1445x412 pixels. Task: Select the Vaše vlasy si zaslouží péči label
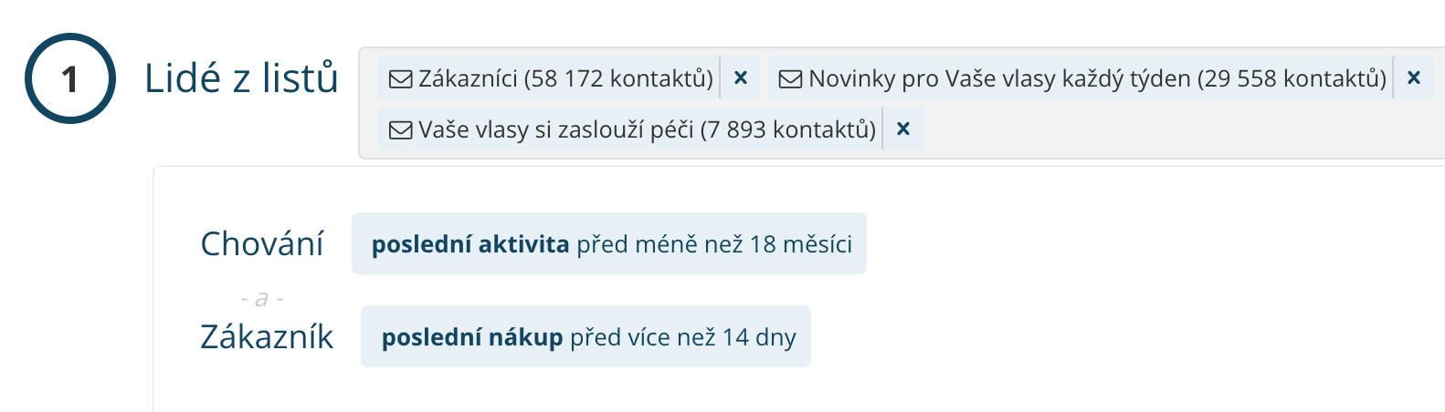(x=647, y=129)
